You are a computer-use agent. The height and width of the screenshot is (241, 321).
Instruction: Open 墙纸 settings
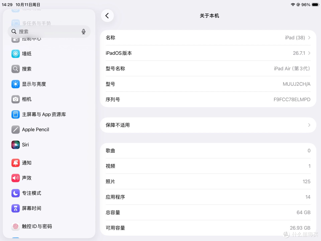[x=49, y=54]
